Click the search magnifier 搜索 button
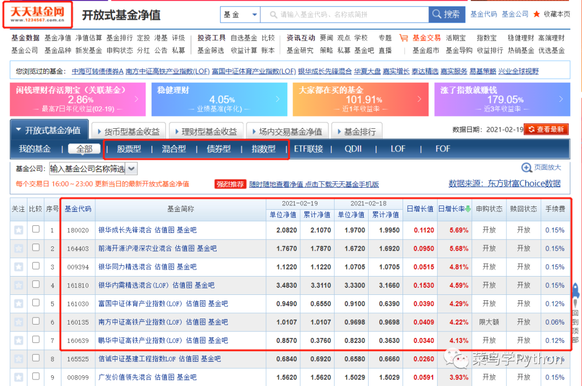This screenshot has height=386, width=582. point(446,15)
